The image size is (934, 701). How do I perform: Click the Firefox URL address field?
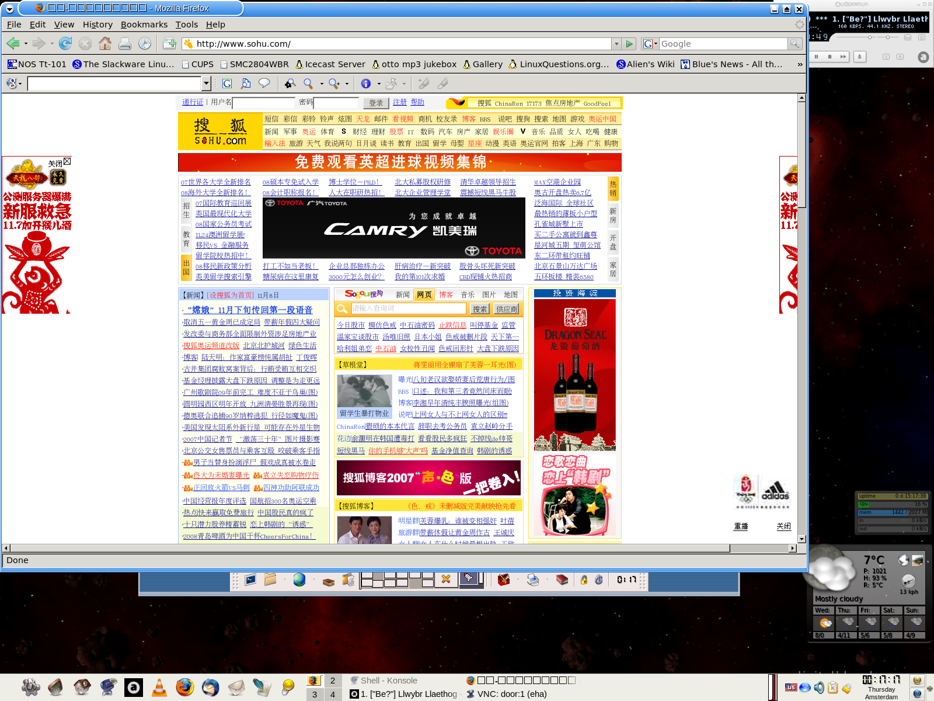[402, 44]
